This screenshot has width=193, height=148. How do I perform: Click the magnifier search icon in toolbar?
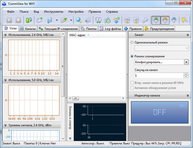point(79,20)
